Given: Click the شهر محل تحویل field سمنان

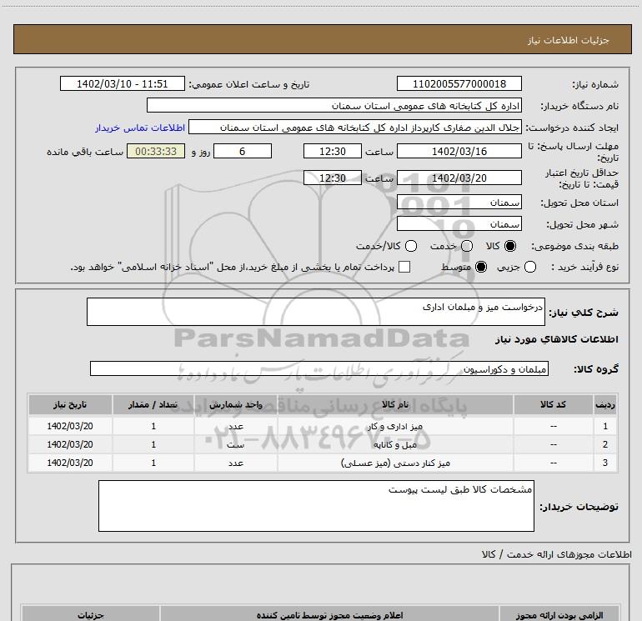Looking at the screenshot, I should tap(459, 223).
